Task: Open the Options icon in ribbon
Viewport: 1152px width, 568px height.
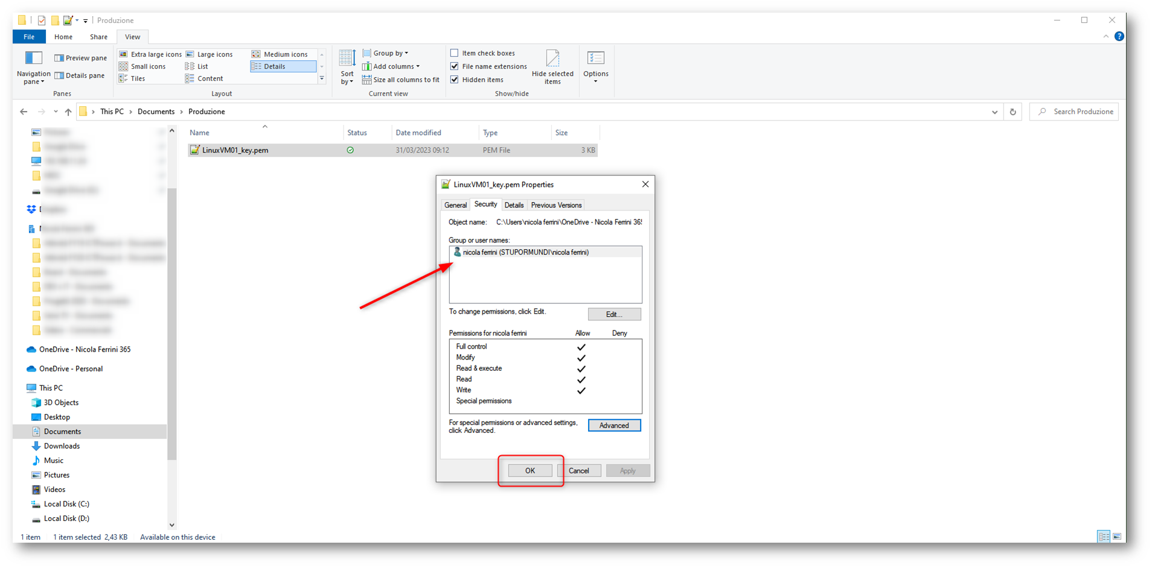Action: pos(595,58)
